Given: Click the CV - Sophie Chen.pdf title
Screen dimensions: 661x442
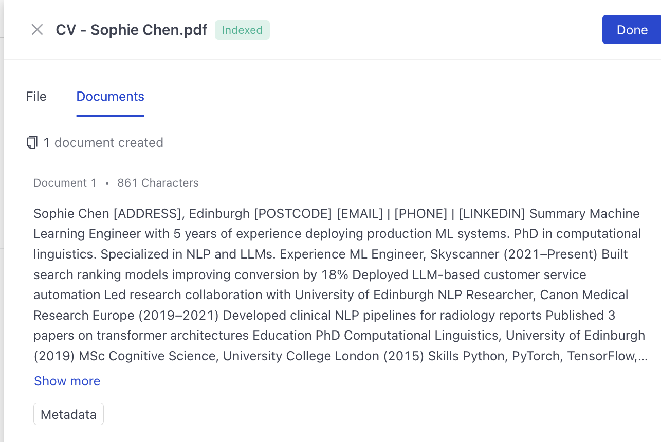Looking at the screenshot, I should [x=131, y=30].
